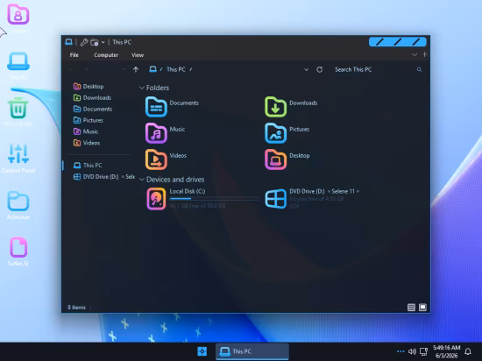Open the network tray icon
This screenshot has width=482, height=361.
pos(424,351)
